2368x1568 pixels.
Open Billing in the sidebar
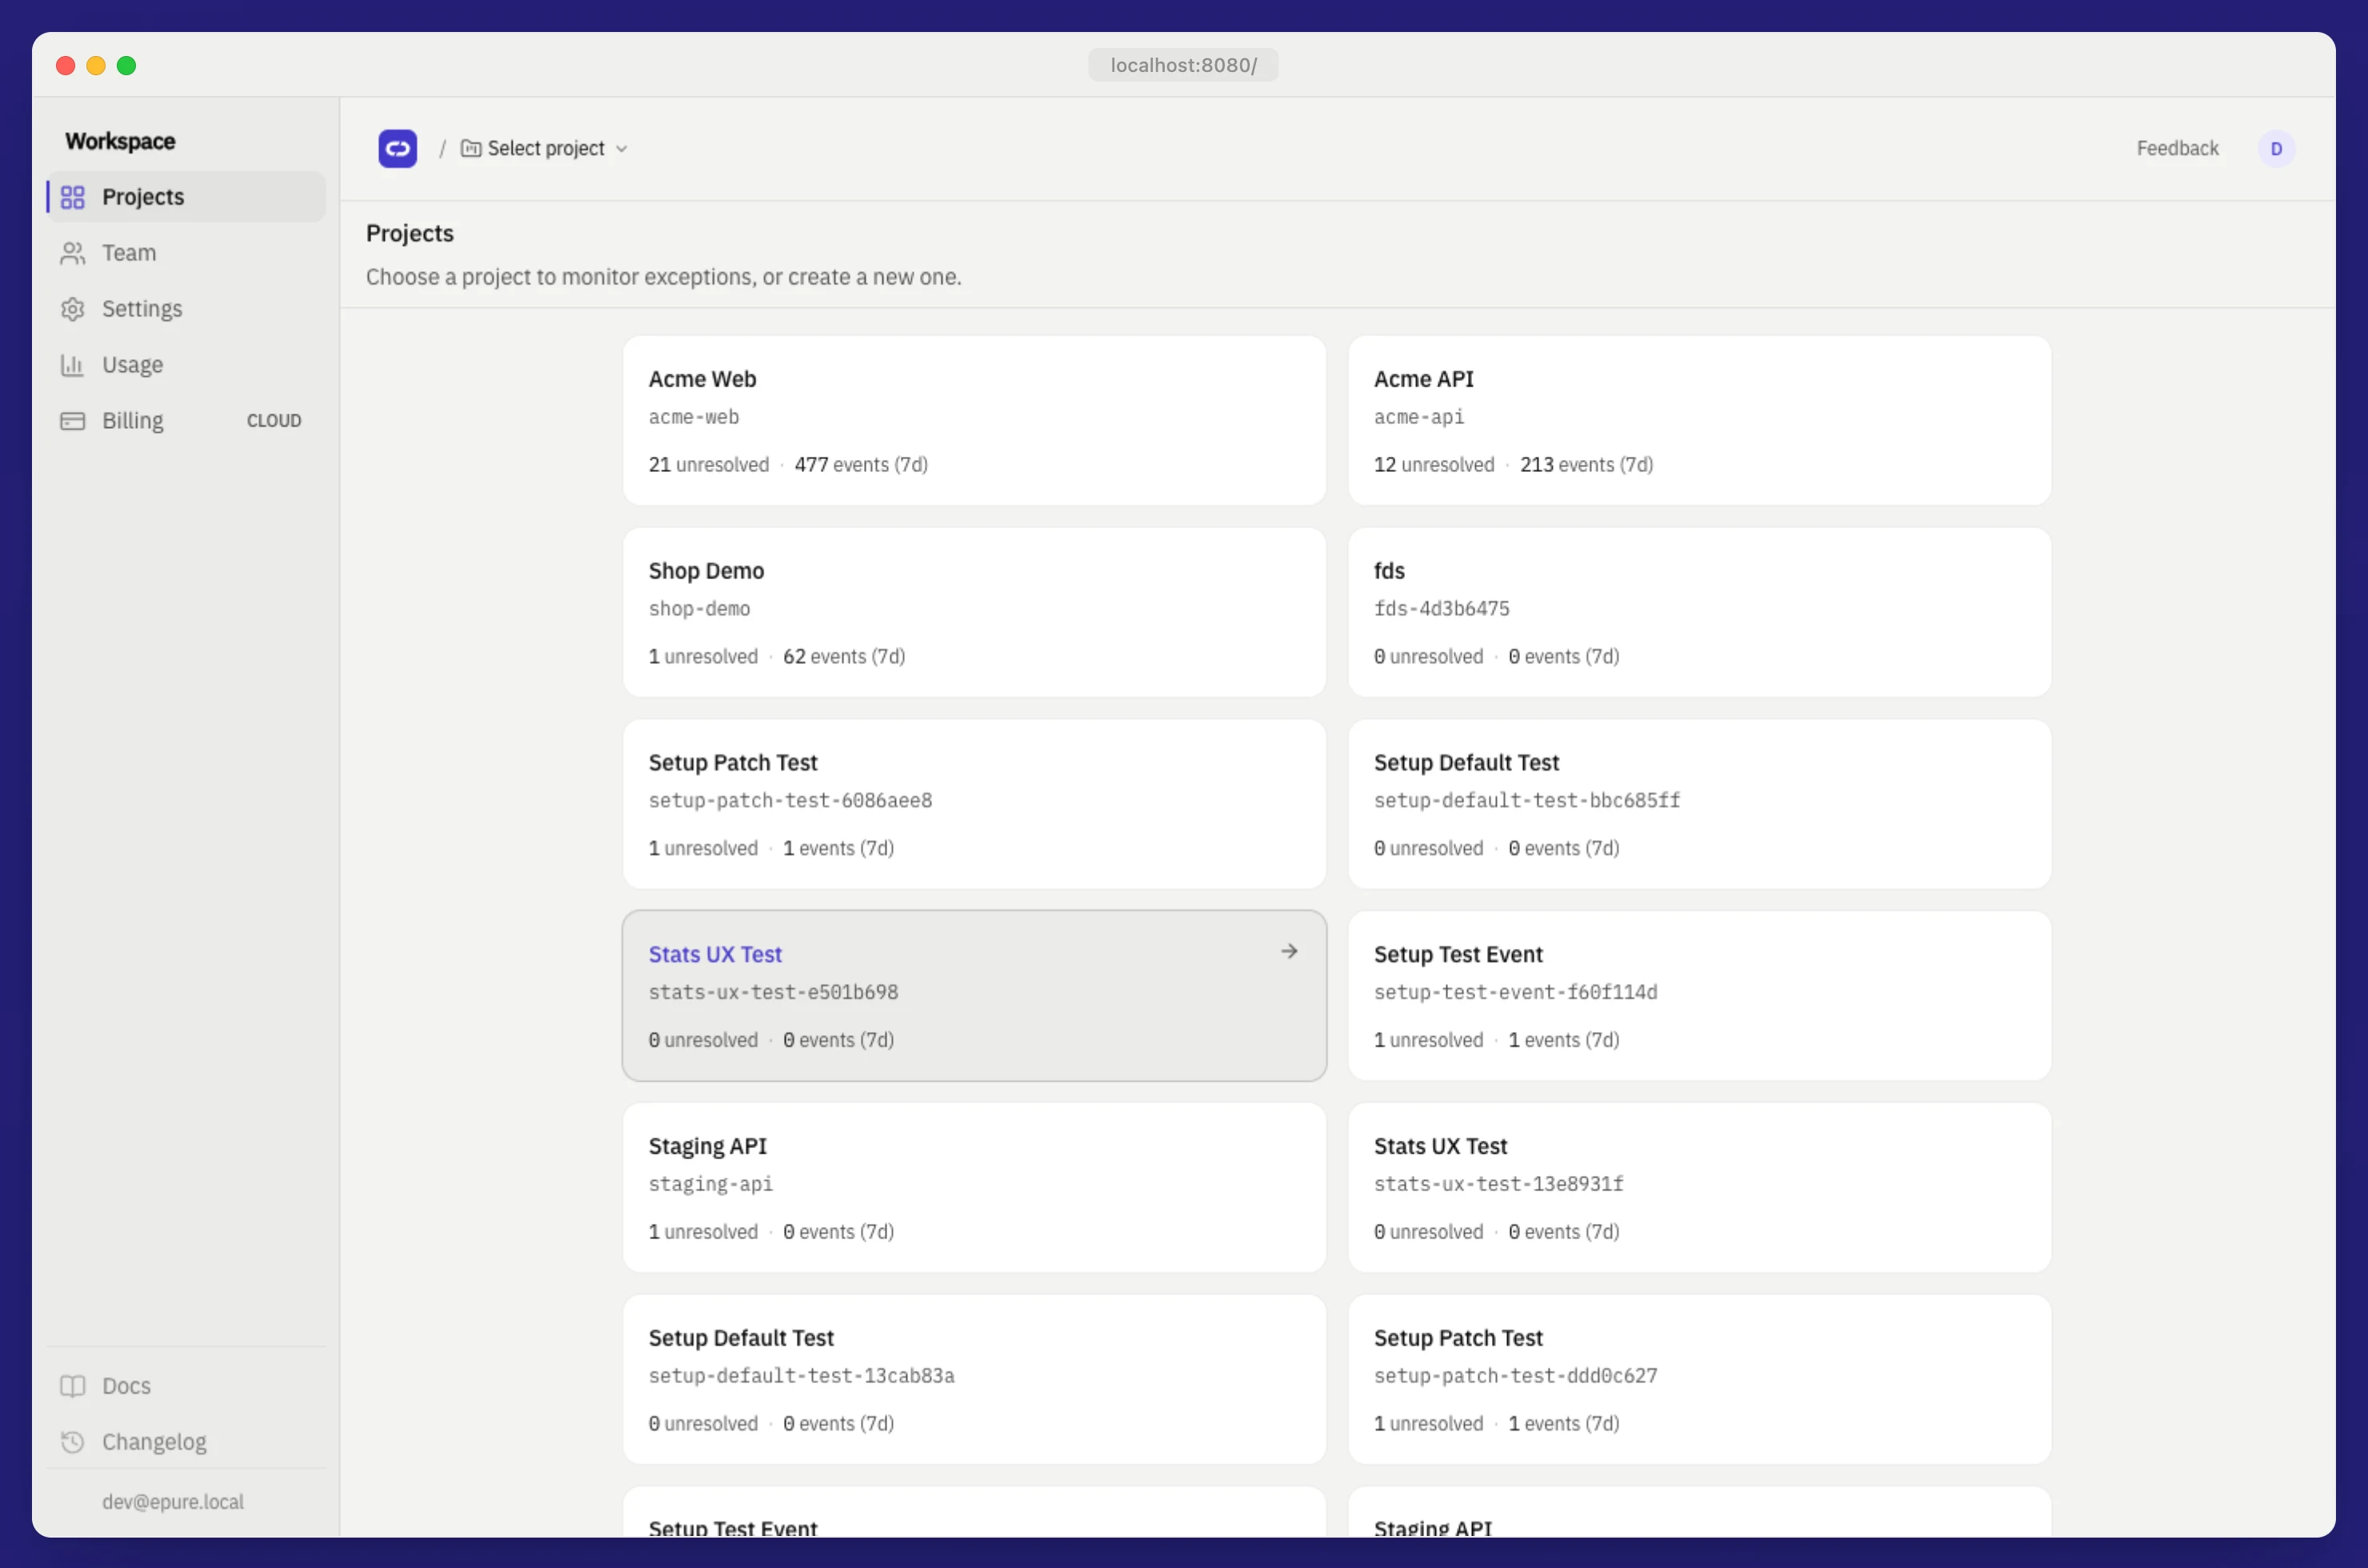tap(186, 421)
